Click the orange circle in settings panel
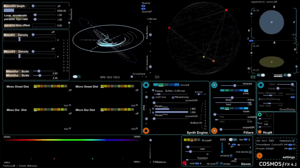 (x=259, y=156)
